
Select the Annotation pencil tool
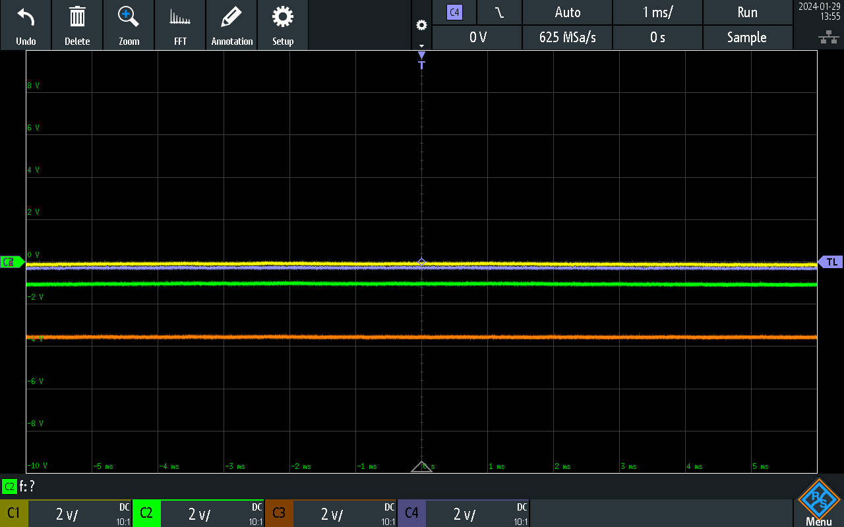coord(231,16)
